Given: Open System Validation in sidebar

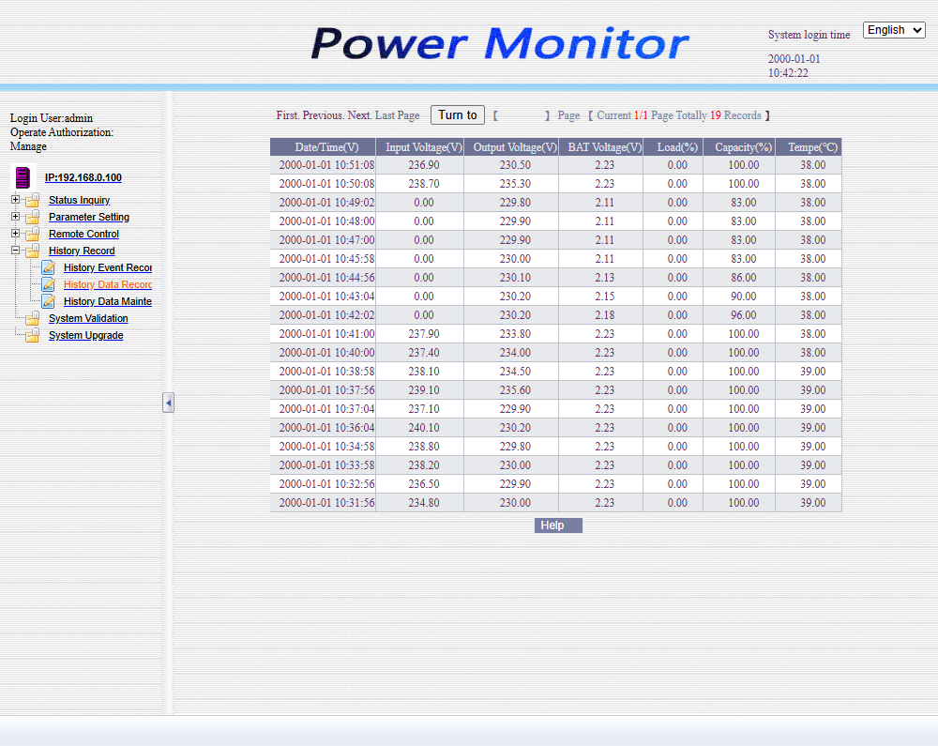Looking at the screenshot, I should pos(88,319).
